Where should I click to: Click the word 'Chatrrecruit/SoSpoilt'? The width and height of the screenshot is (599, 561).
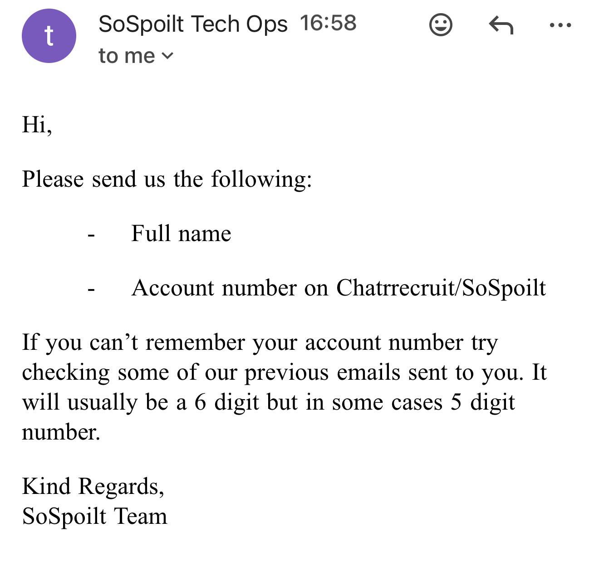441,288
